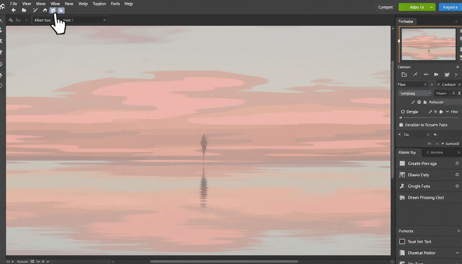This screenshot has width=462, height=264.
Task: Select the diagonal wand icon in top toolbar
Action: click(x=35, y=11)
